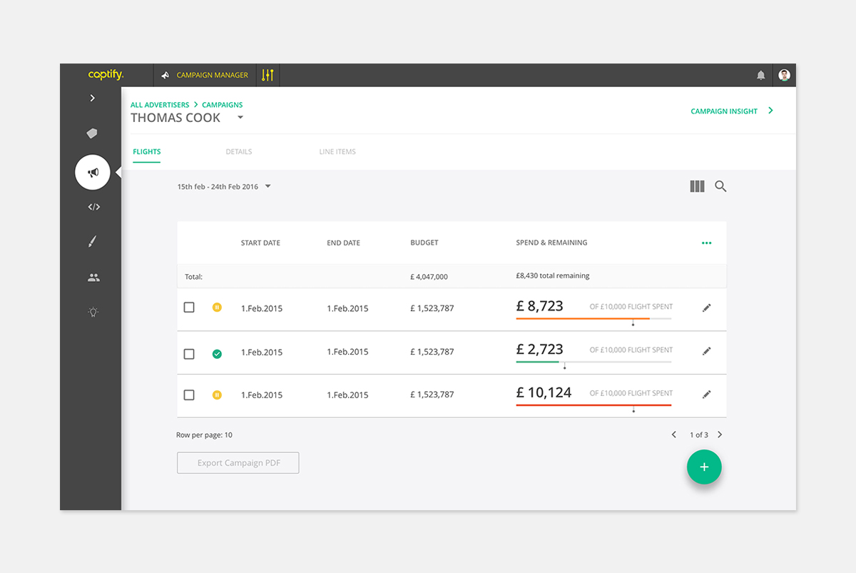Open the lightbulb insights sidebar icon

[93, 312]
